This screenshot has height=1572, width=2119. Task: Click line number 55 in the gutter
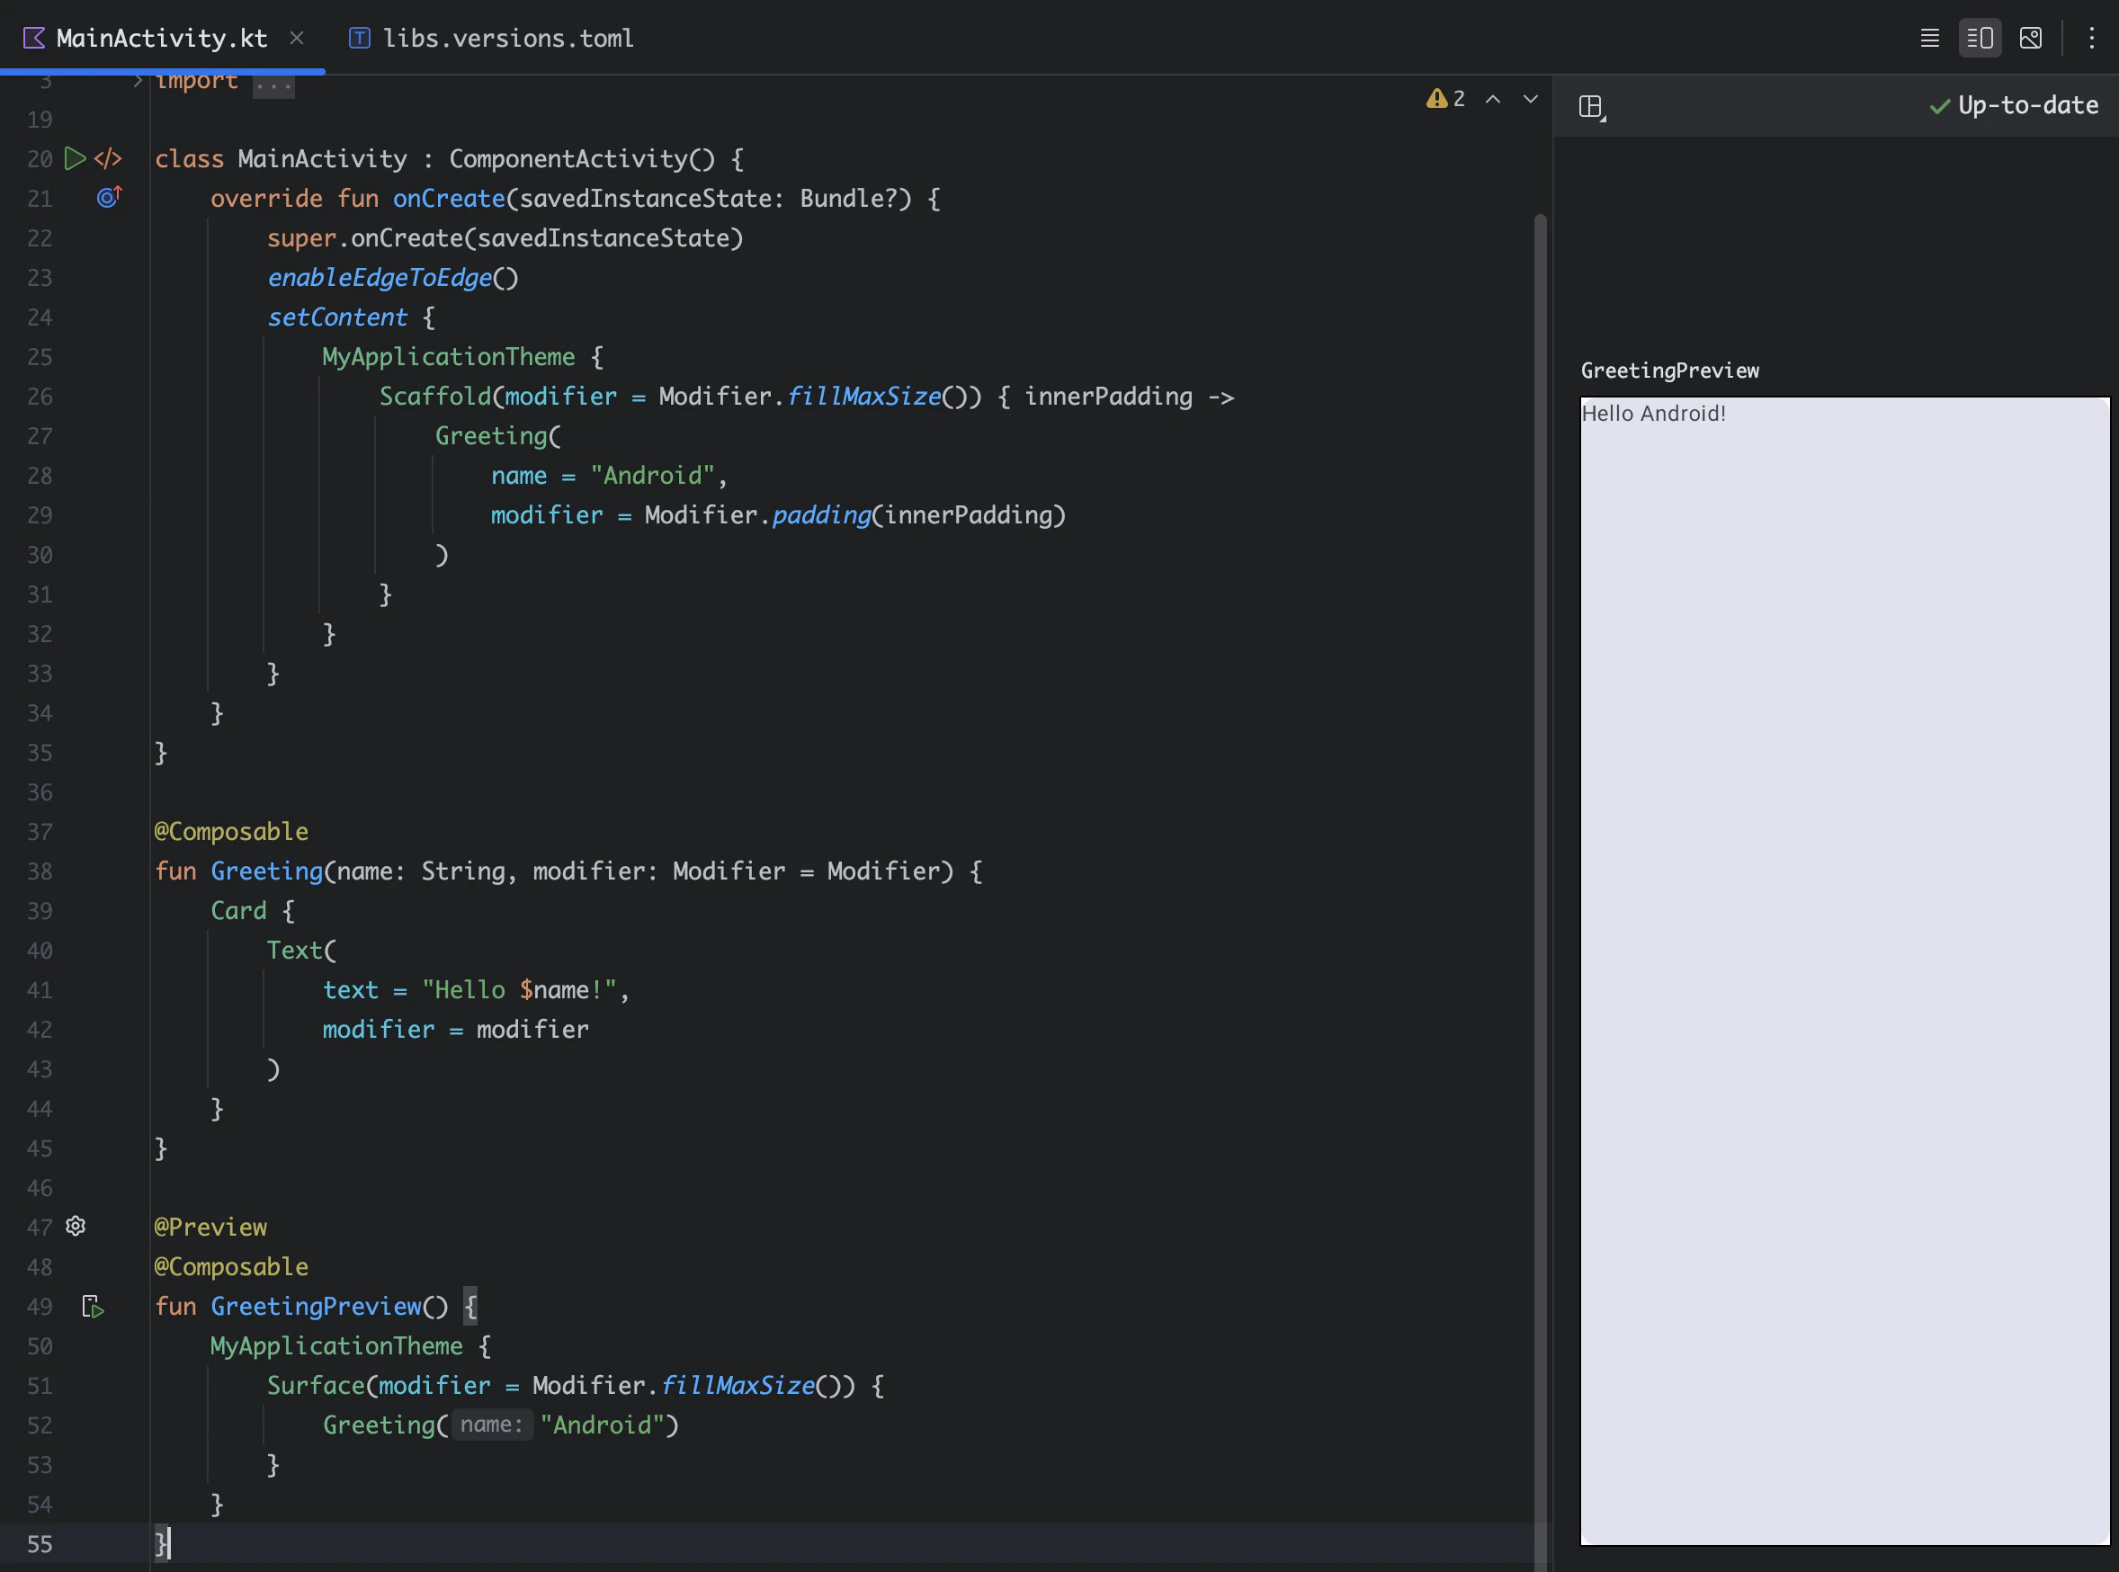click(39, 1543)
